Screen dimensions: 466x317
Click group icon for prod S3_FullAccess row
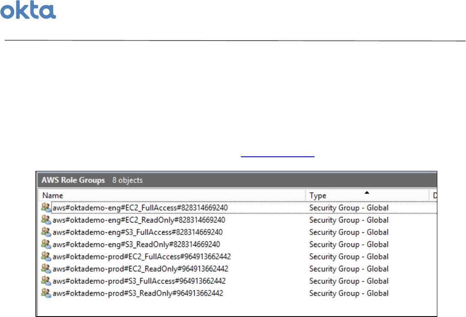click(x=46, y=281)
